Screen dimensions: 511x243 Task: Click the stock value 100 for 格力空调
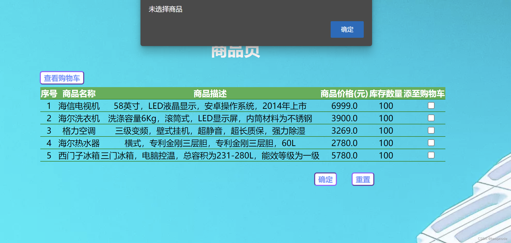(386, 131)
